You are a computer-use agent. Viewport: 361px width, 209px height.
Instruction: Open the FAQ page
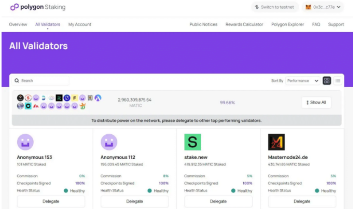[x=316, y=24]
